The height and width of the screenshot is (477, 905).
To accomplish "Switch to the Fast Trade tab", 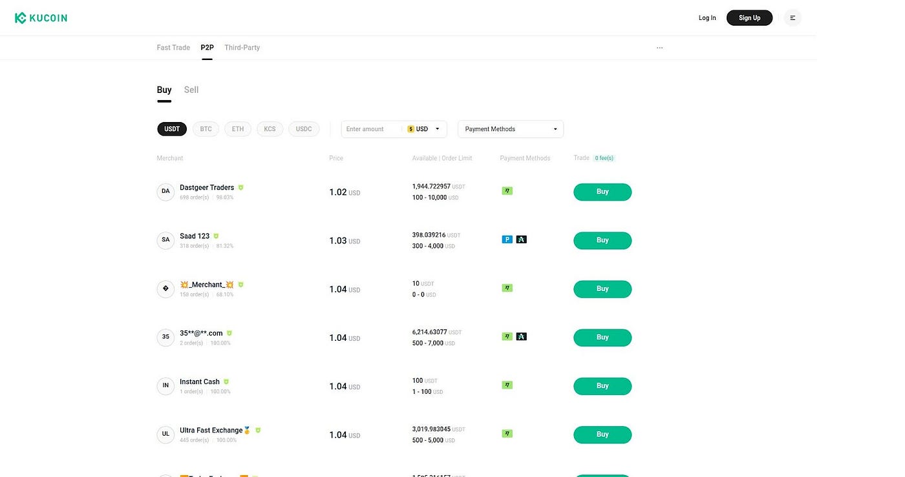I will point(173,47).
